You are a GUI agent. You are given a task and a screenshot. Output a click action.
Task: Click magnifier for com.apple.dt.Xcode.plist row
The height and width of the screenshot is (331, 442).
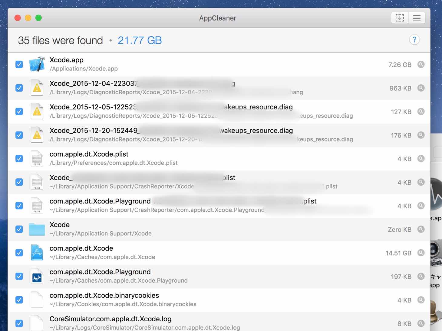point(421,158)
